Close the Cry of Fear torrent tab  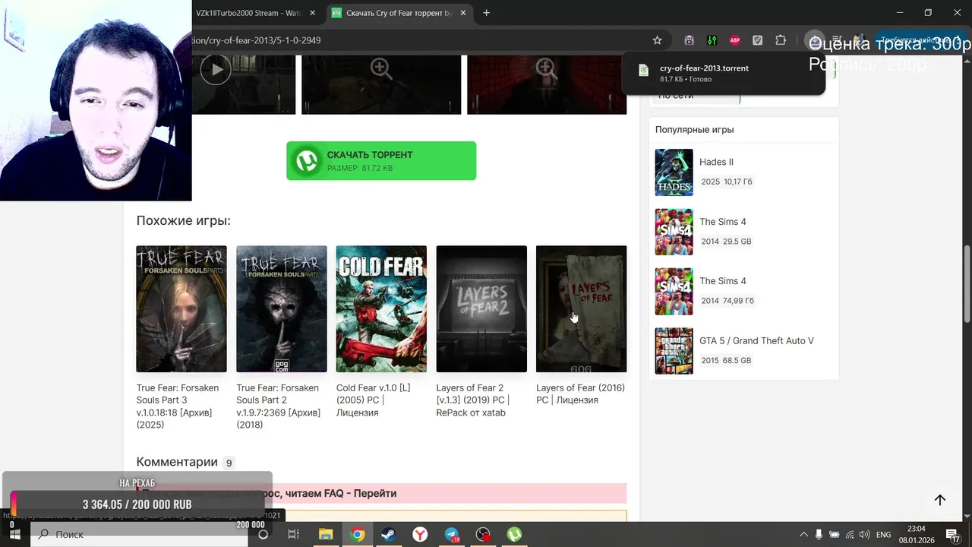(463, 13)
